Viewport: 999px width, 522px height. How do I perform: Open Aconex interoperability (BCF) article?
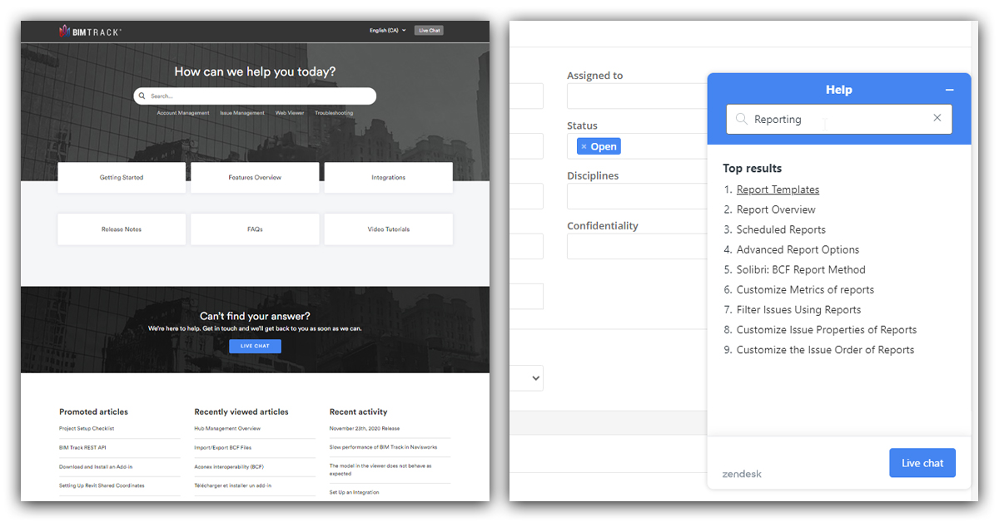click(229, 466)
